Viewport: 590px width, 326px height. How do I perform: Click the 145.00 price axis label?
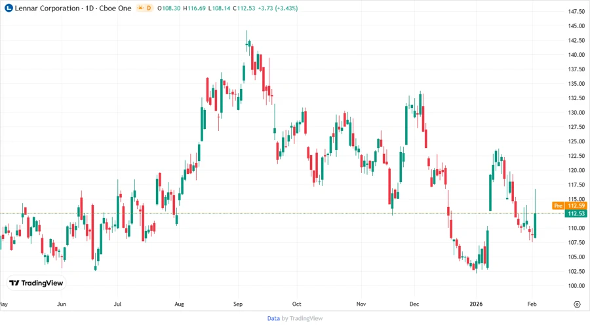(576, 26)
